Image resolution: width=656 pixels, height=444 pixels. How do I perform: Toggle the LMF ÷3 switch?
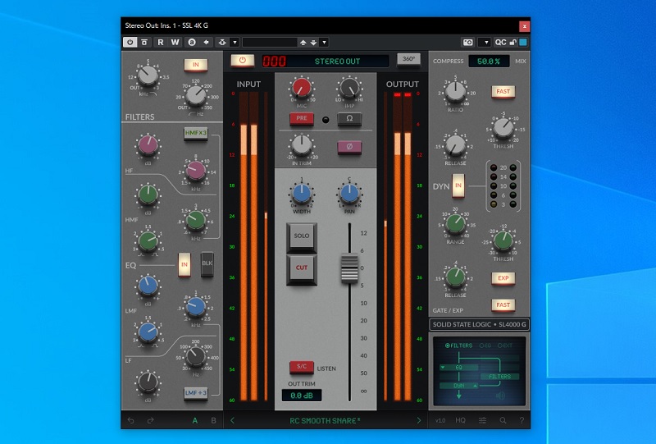pos(196,393)
